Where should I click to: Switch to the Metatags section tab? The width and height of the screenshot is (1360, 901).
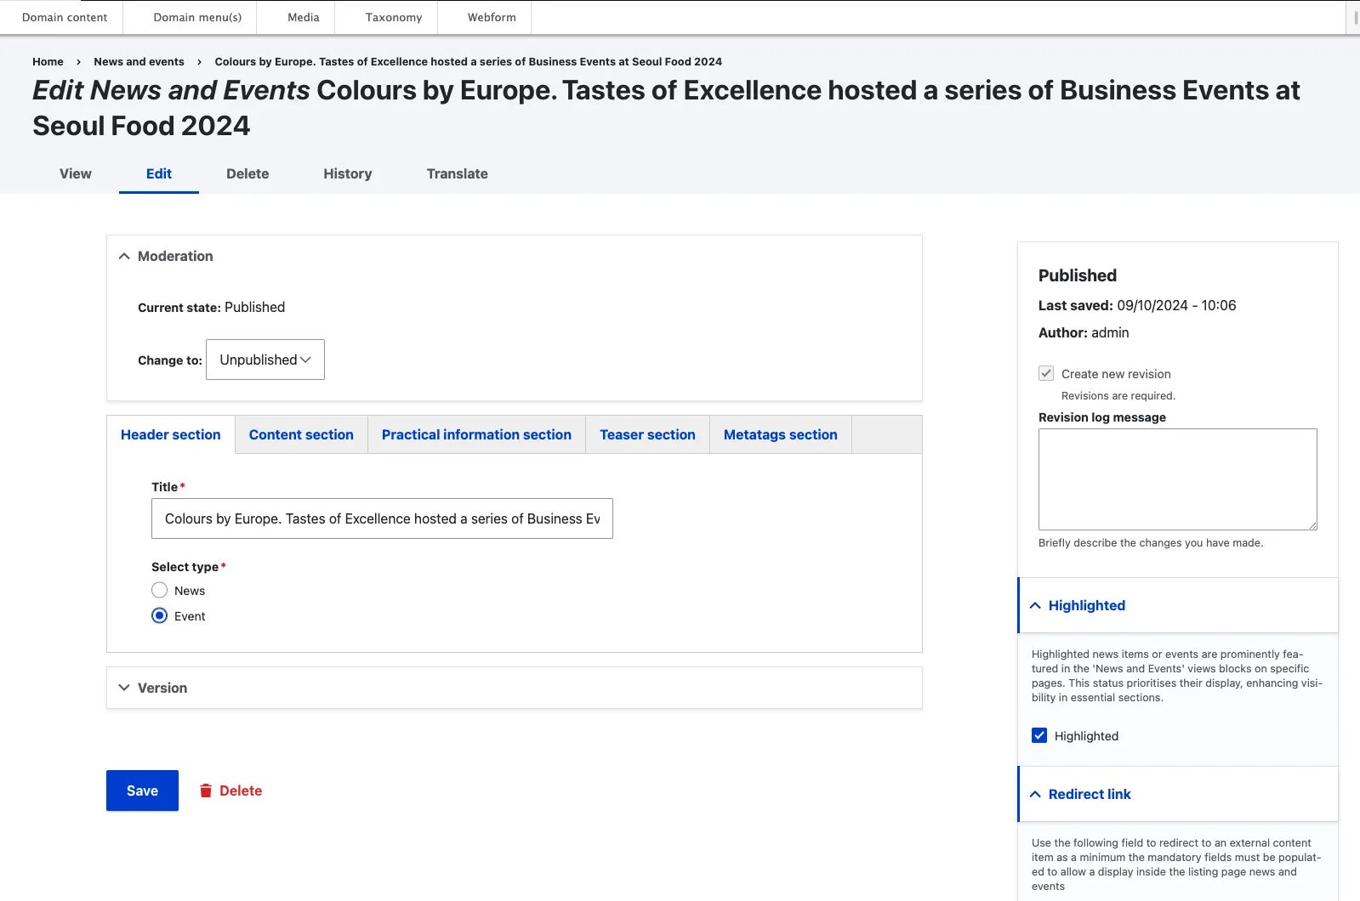point(780,434)
